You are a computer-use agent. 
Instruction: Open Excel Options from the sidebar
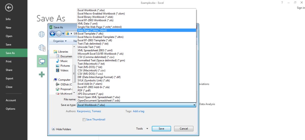(14, 109)
